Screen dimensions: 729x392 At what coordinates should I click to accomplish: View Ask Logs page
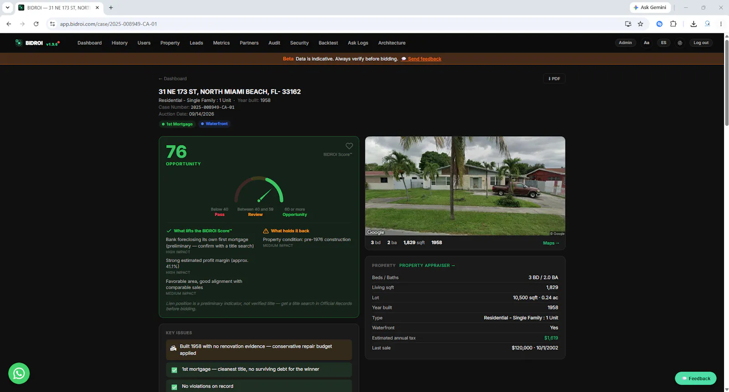click(x=358, y=43)
